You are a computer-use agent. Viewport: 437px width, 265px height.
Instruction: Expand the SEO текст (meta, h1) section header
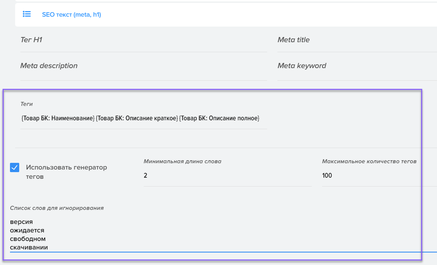(x=71, y=15)
